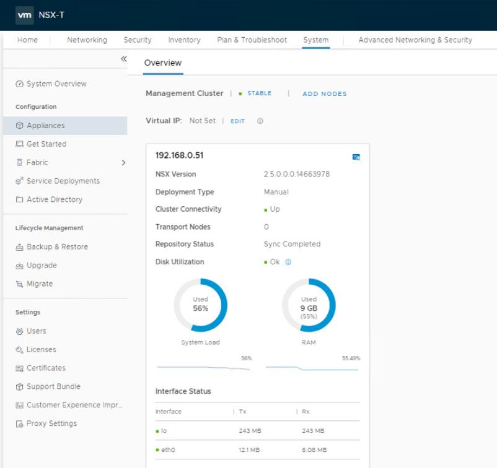Click the Customer Experience chart icon
Screen dimensions: 497x468
19,405
